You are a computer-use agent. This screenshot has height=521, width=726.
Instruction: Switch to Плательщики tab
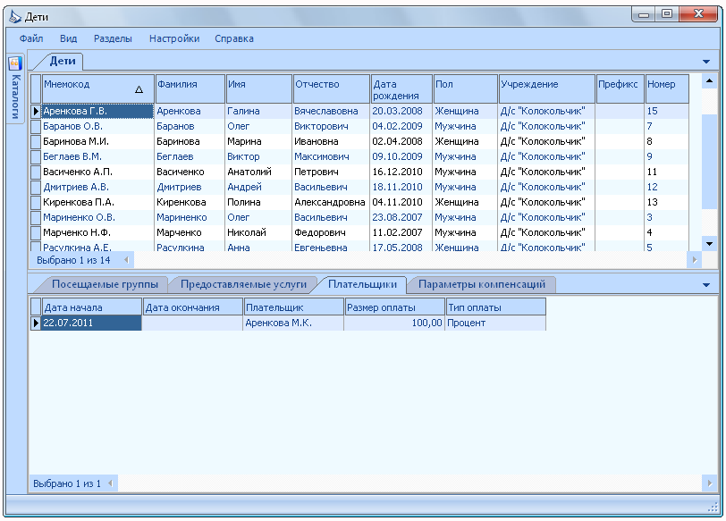[362, 284]
